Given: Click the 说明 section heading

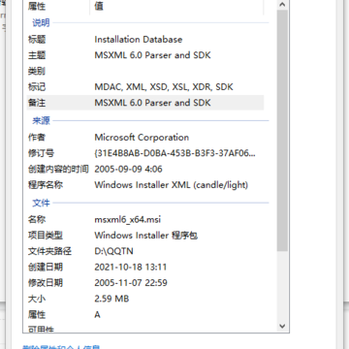Looking at the screenshot, I should tap(41, 22).
